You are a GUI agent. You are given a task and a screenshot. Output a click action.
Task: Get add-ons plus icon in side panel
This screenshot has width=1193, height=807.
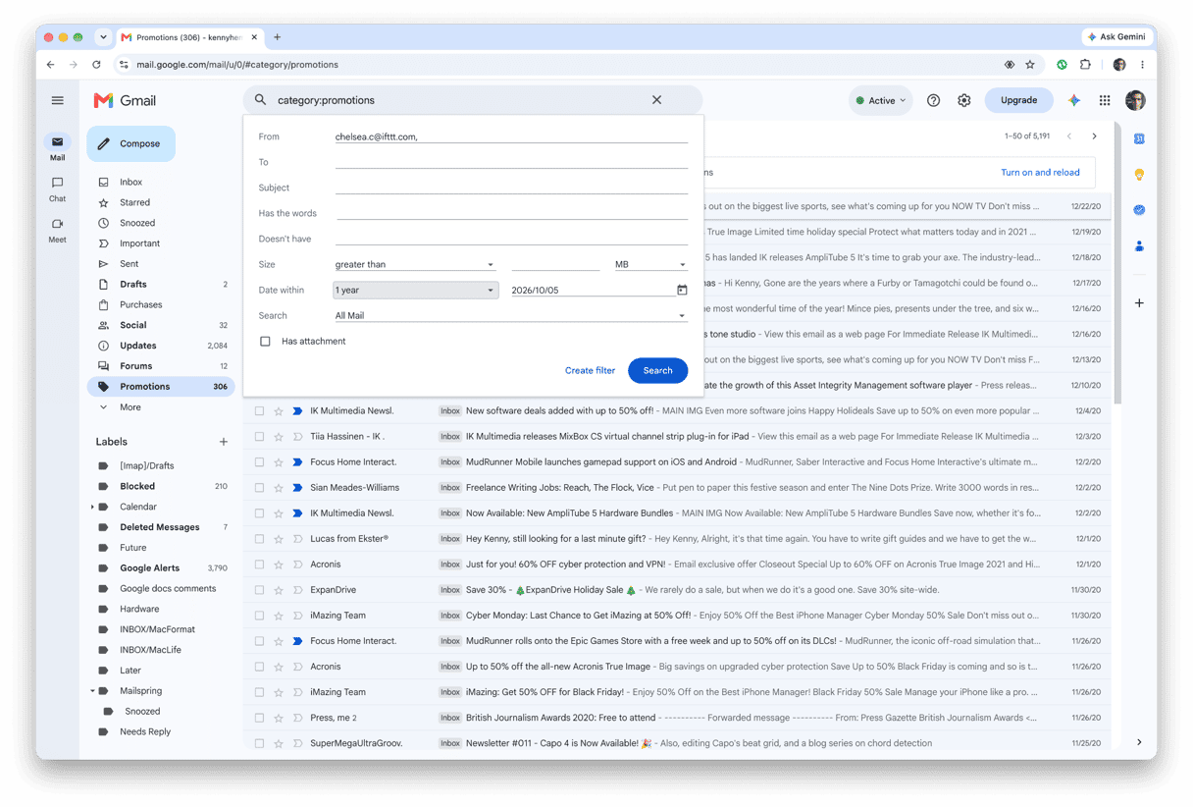[x=1139, y=303]
